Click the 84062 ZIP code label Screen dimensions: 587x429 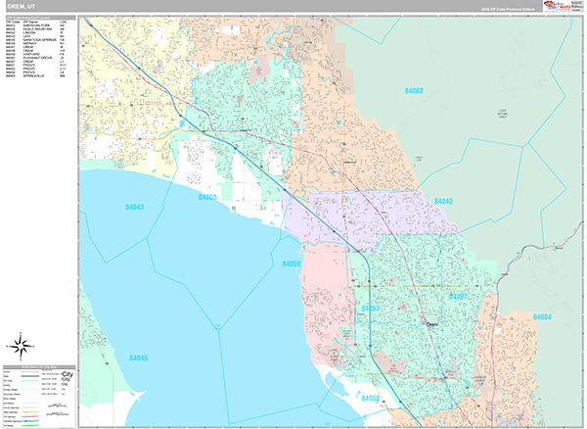(414, 90)
